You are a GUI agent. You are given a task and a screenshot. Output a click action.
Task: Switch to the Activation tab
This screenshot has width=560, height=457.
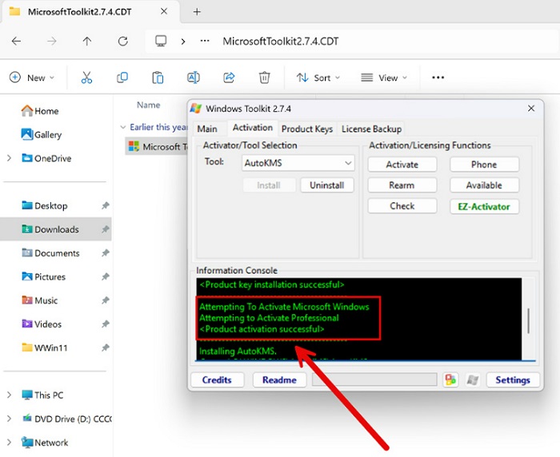253,128
